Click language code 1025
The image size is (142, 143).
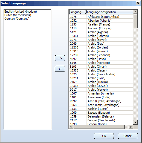point(73,74)
